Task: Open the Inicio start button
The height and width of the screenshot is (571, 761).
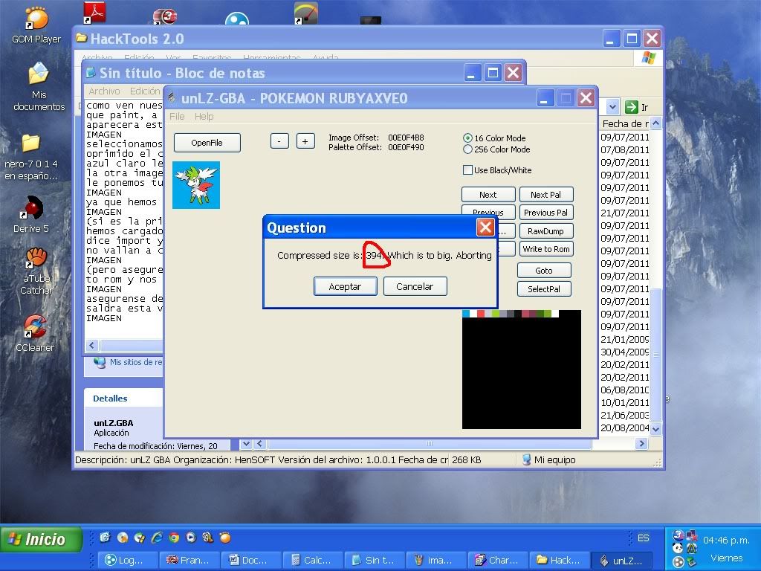Action: pos(42,540)
